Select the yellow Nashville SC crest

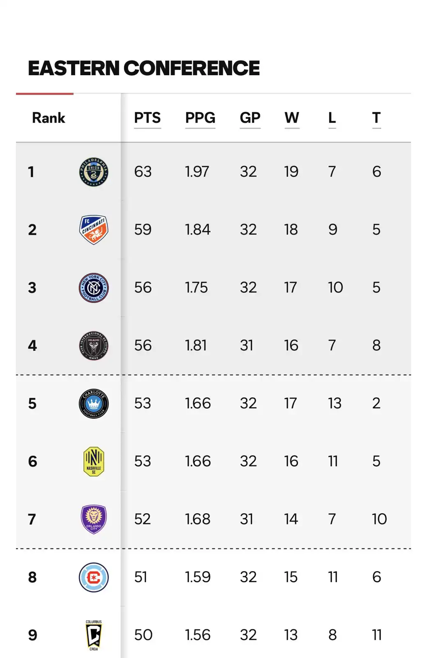(x=94, y=461)
